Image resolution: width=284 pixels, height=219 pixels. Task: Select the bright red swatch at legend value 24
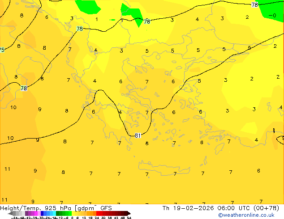pyautogui.click(x=98, y=213)
